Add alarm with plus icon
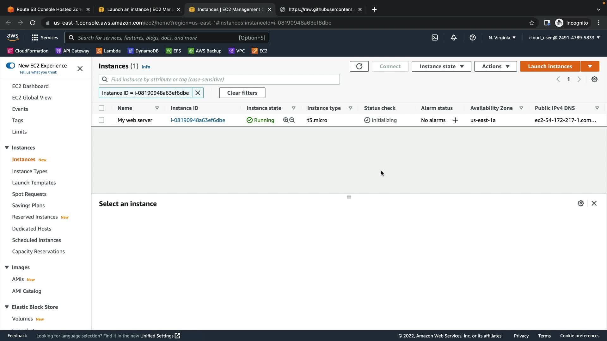Screen dimensions: 607x341 [455, 120]
